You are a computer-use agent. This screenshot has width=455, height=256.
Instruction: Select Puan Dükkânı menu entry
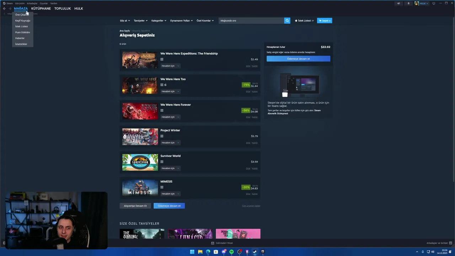pyautogui.click(x=22, y=32)
